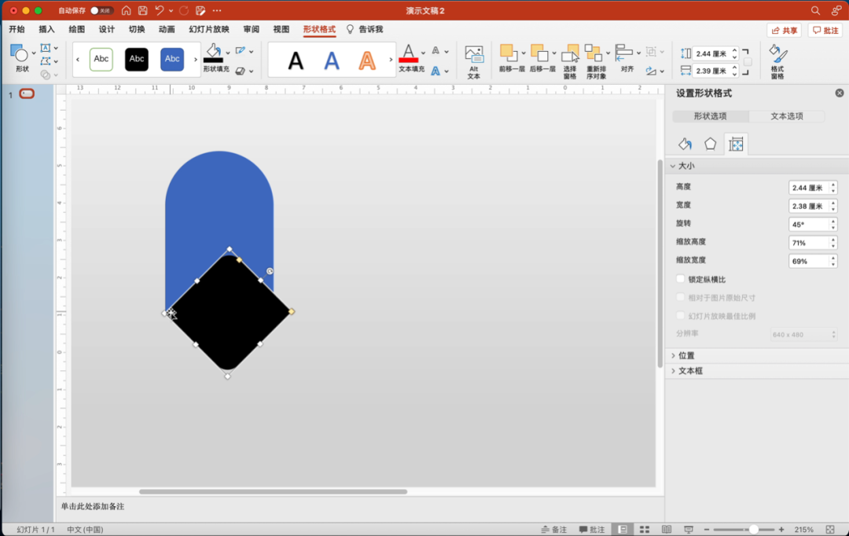The image size is (849, 536).
Task: Open the 开始 ribbon tab
Action: tap(17, 29)
